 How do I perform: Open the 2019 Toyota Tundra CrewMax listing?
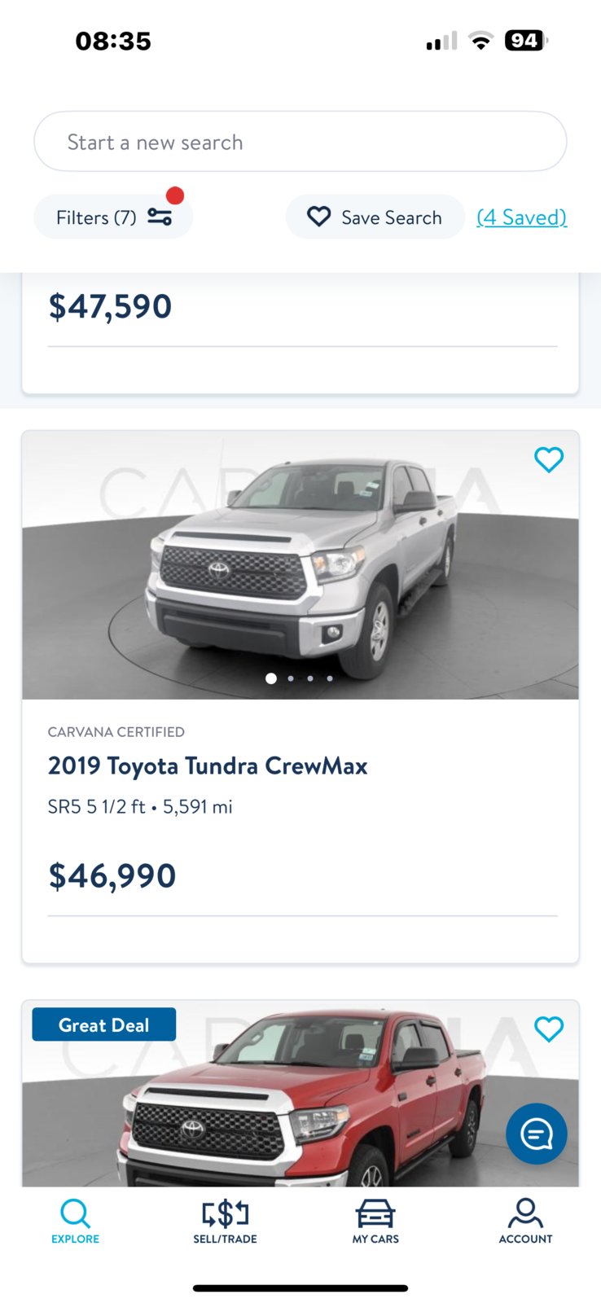coord(208,766)
